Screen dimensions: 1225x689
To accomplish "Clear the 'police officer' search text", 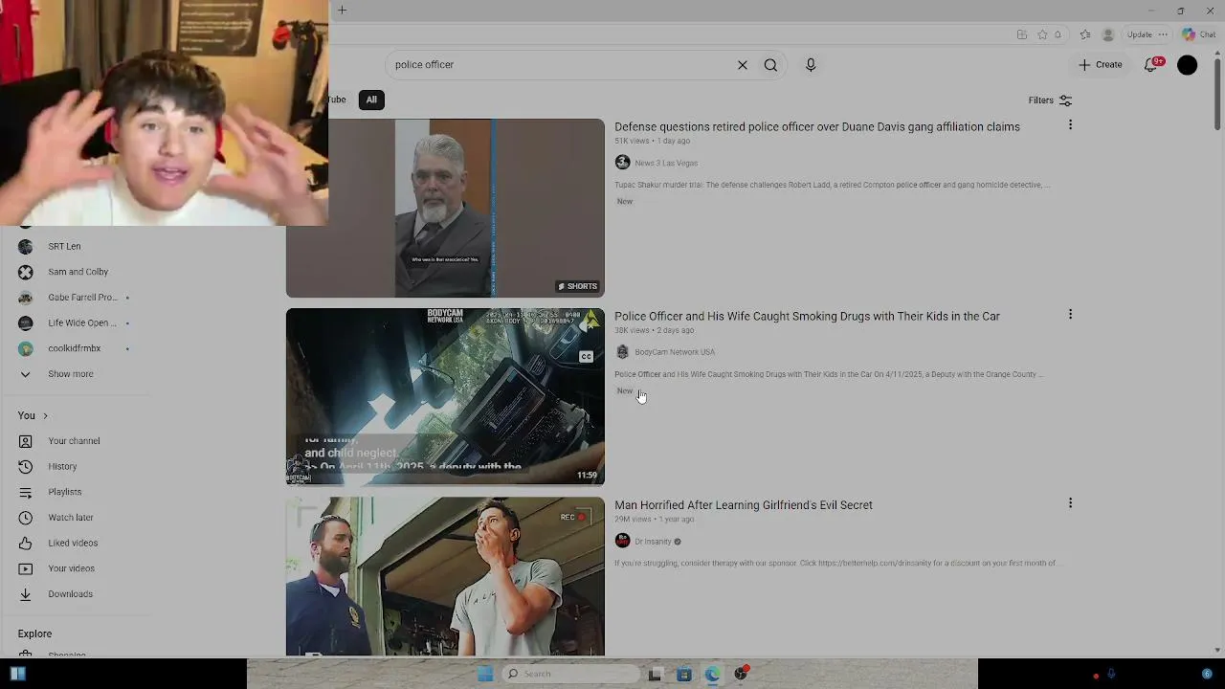I will pyautogui.click(x=743, y=65).
